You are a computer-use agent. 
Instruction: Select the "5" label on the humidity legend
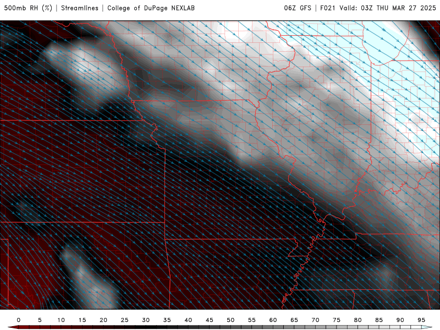click(x=40, y=320)
